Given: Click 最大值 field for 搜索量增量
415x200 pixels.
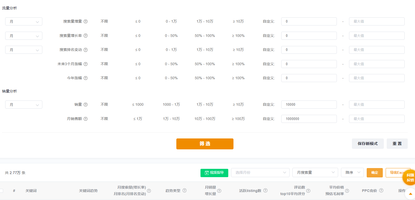Looking at the screenshot, I should point(377,21).
